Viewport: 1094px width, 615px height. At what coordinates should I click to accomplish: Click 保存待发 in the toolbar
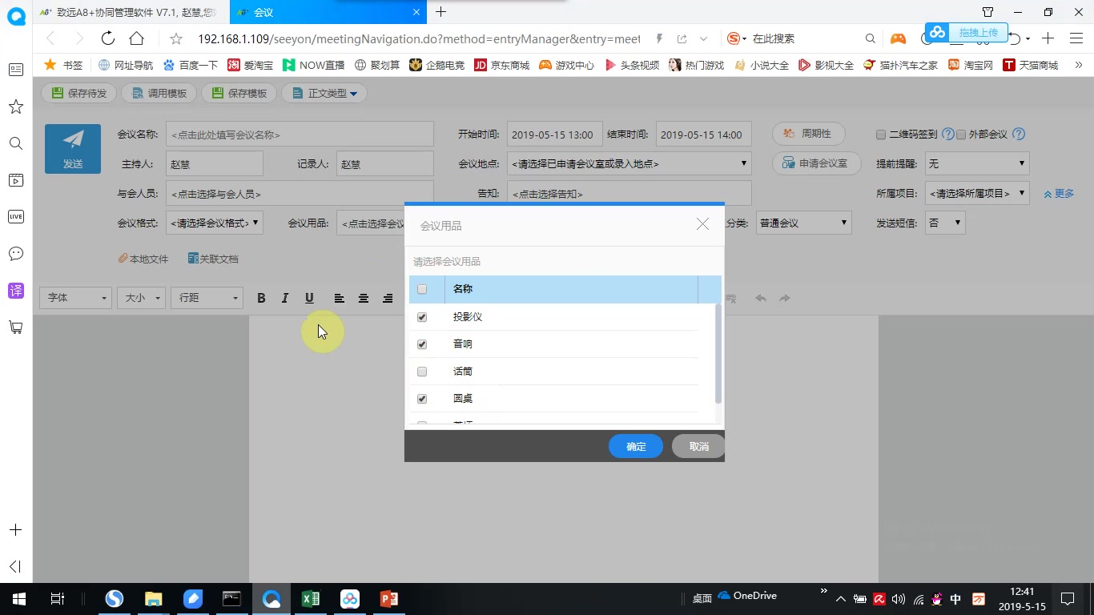coord(78,93)
